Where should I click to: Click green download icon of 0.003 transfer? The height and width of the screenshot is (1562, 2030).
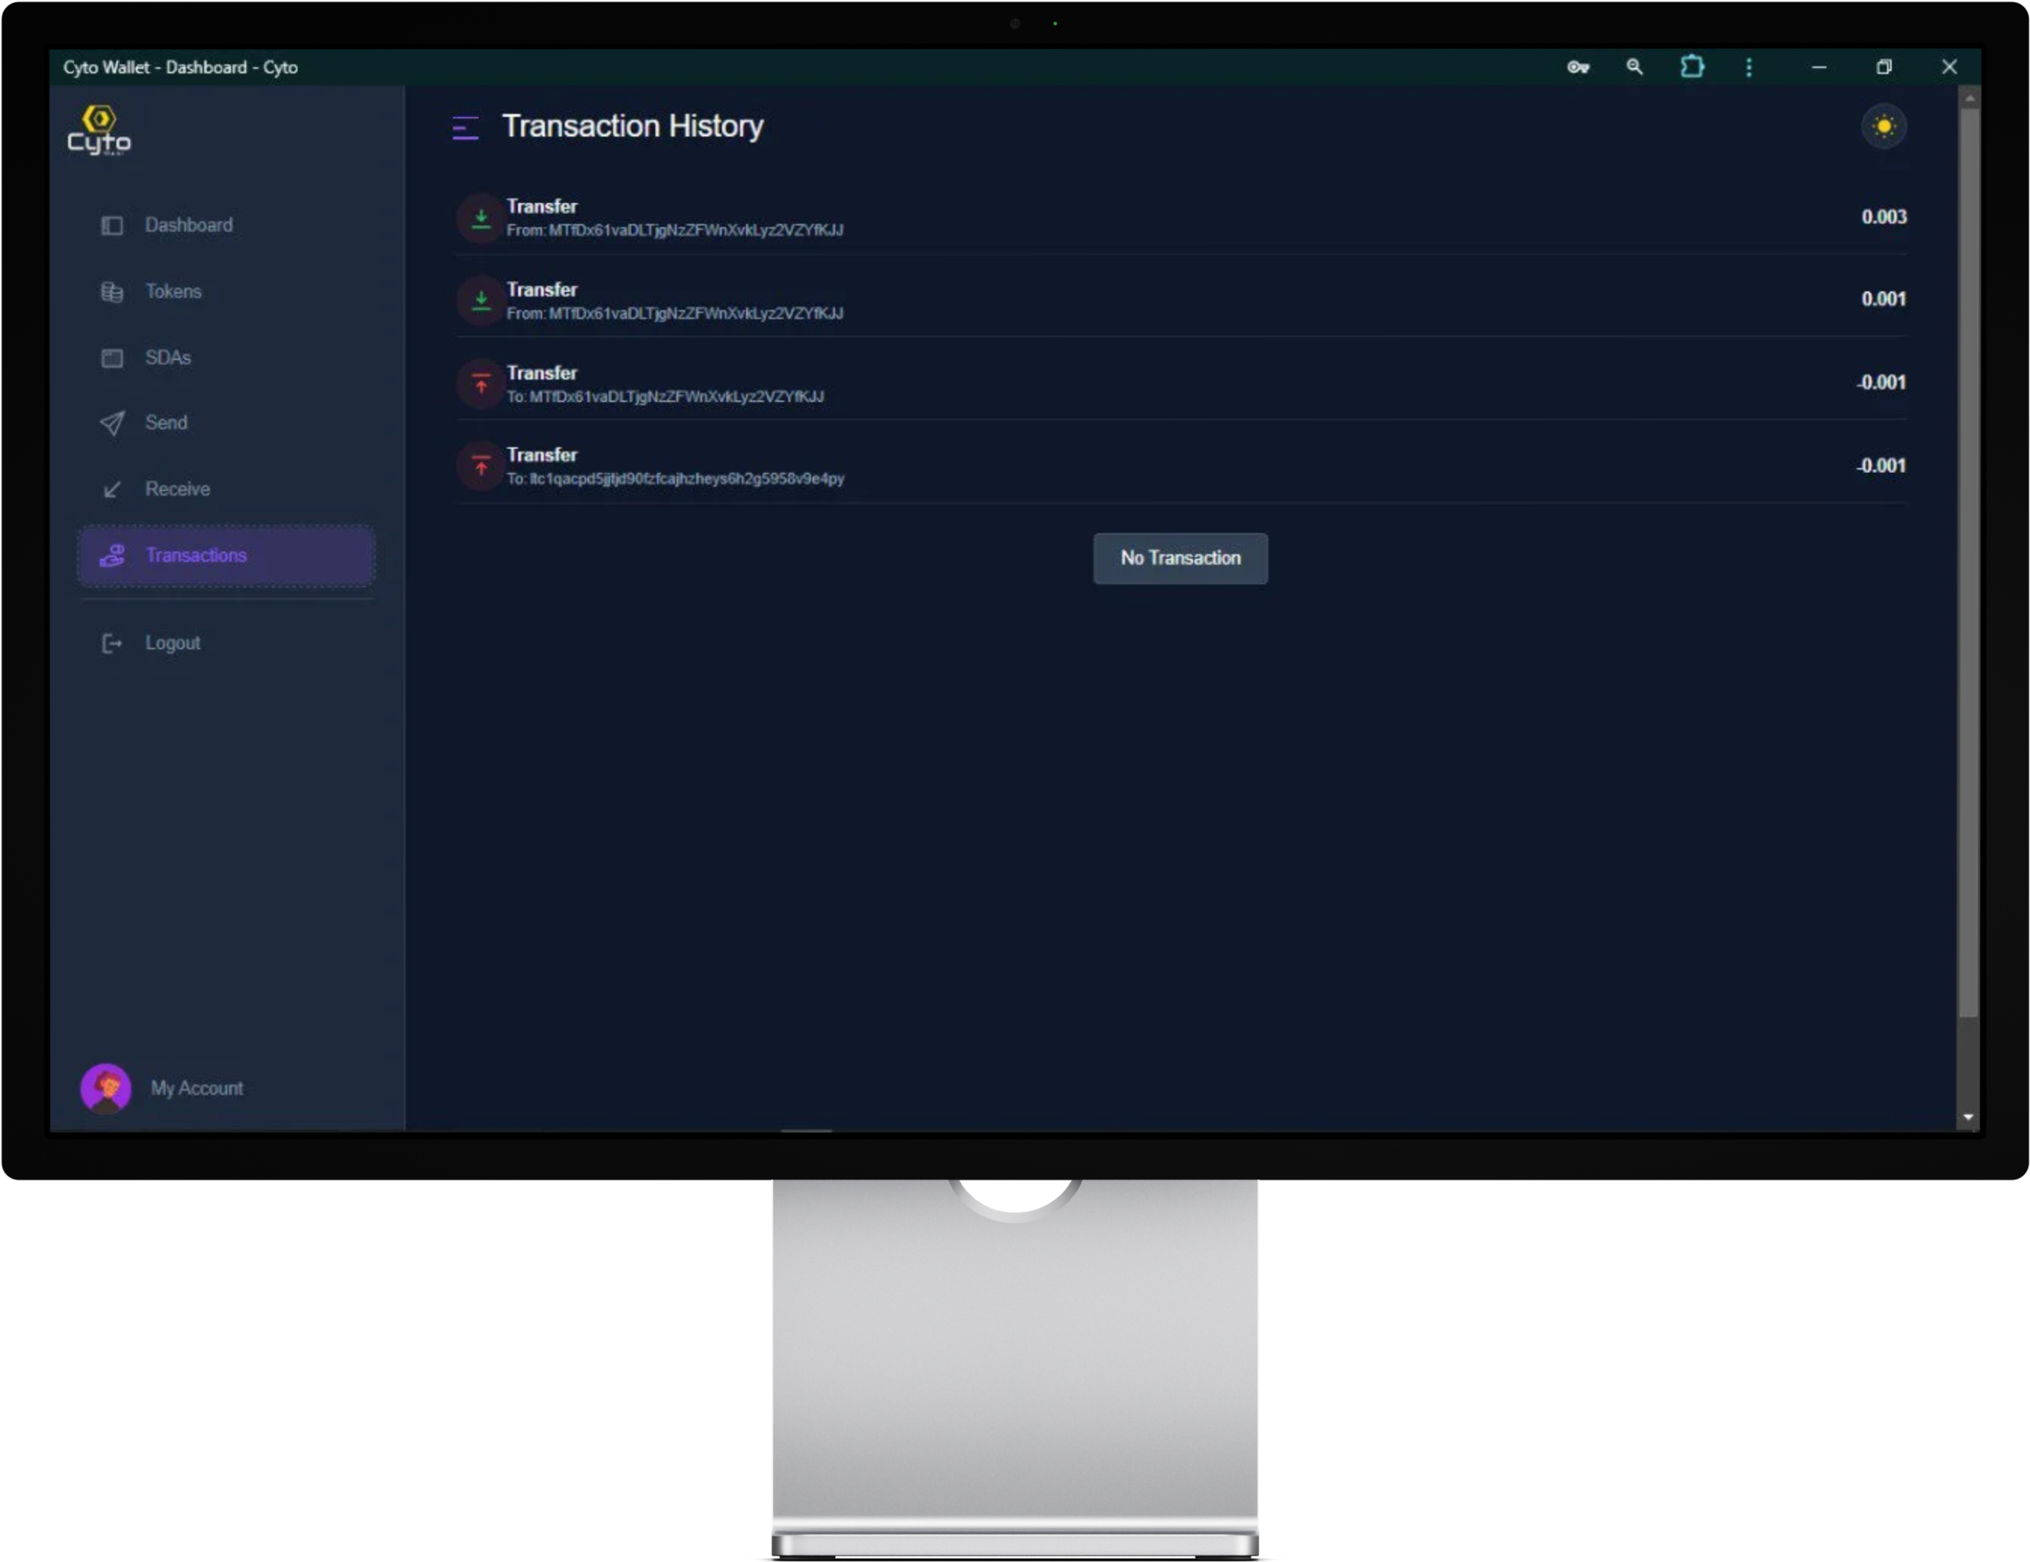coord(481,218)
